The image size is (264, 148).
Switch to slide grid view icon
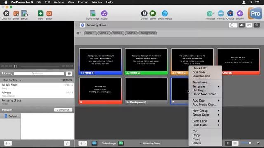228,143
